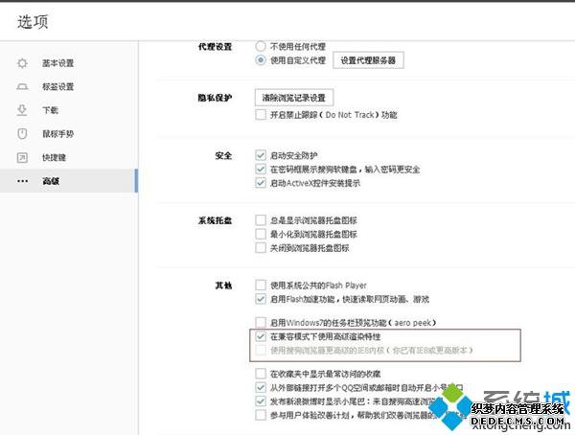Click the gear icon for 基本设置
The image size is (575, 435).
21,63
